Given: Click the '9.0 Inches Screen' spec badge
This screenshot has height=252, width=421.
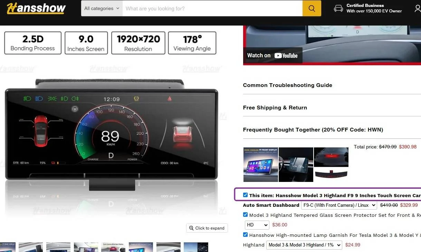Looking at the screenshot, I should [86, 43].
